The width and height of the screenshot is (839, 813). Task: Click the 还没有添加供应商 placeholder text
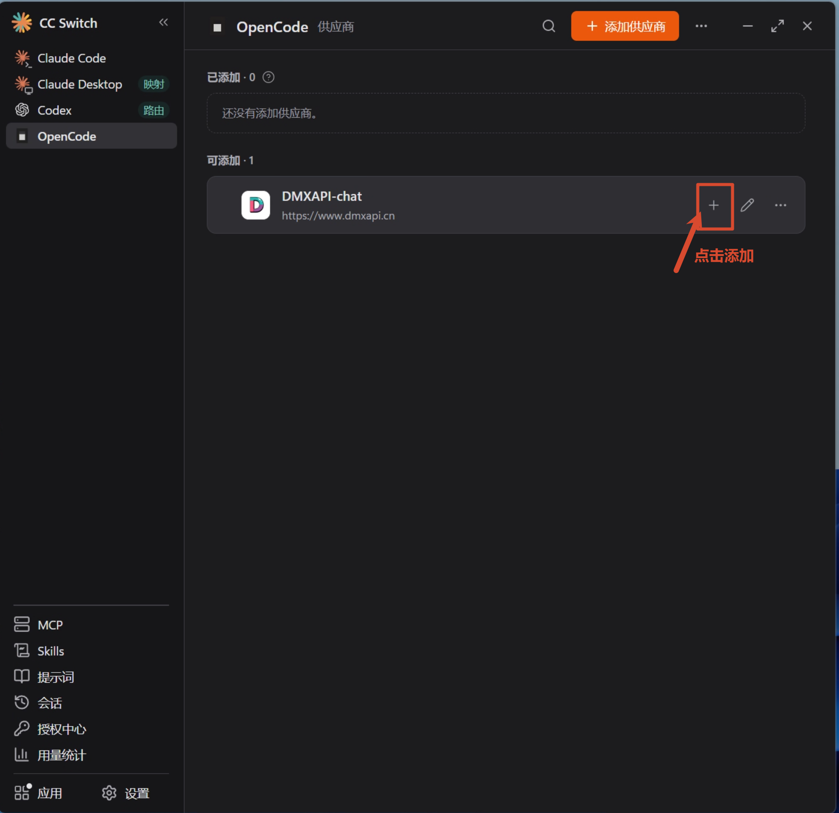(270, 113)
